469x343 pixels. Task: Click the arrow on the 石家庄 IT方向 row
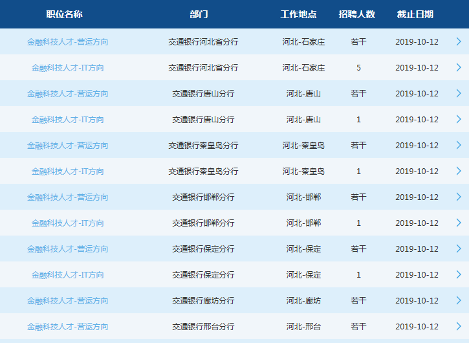[459, 67]
